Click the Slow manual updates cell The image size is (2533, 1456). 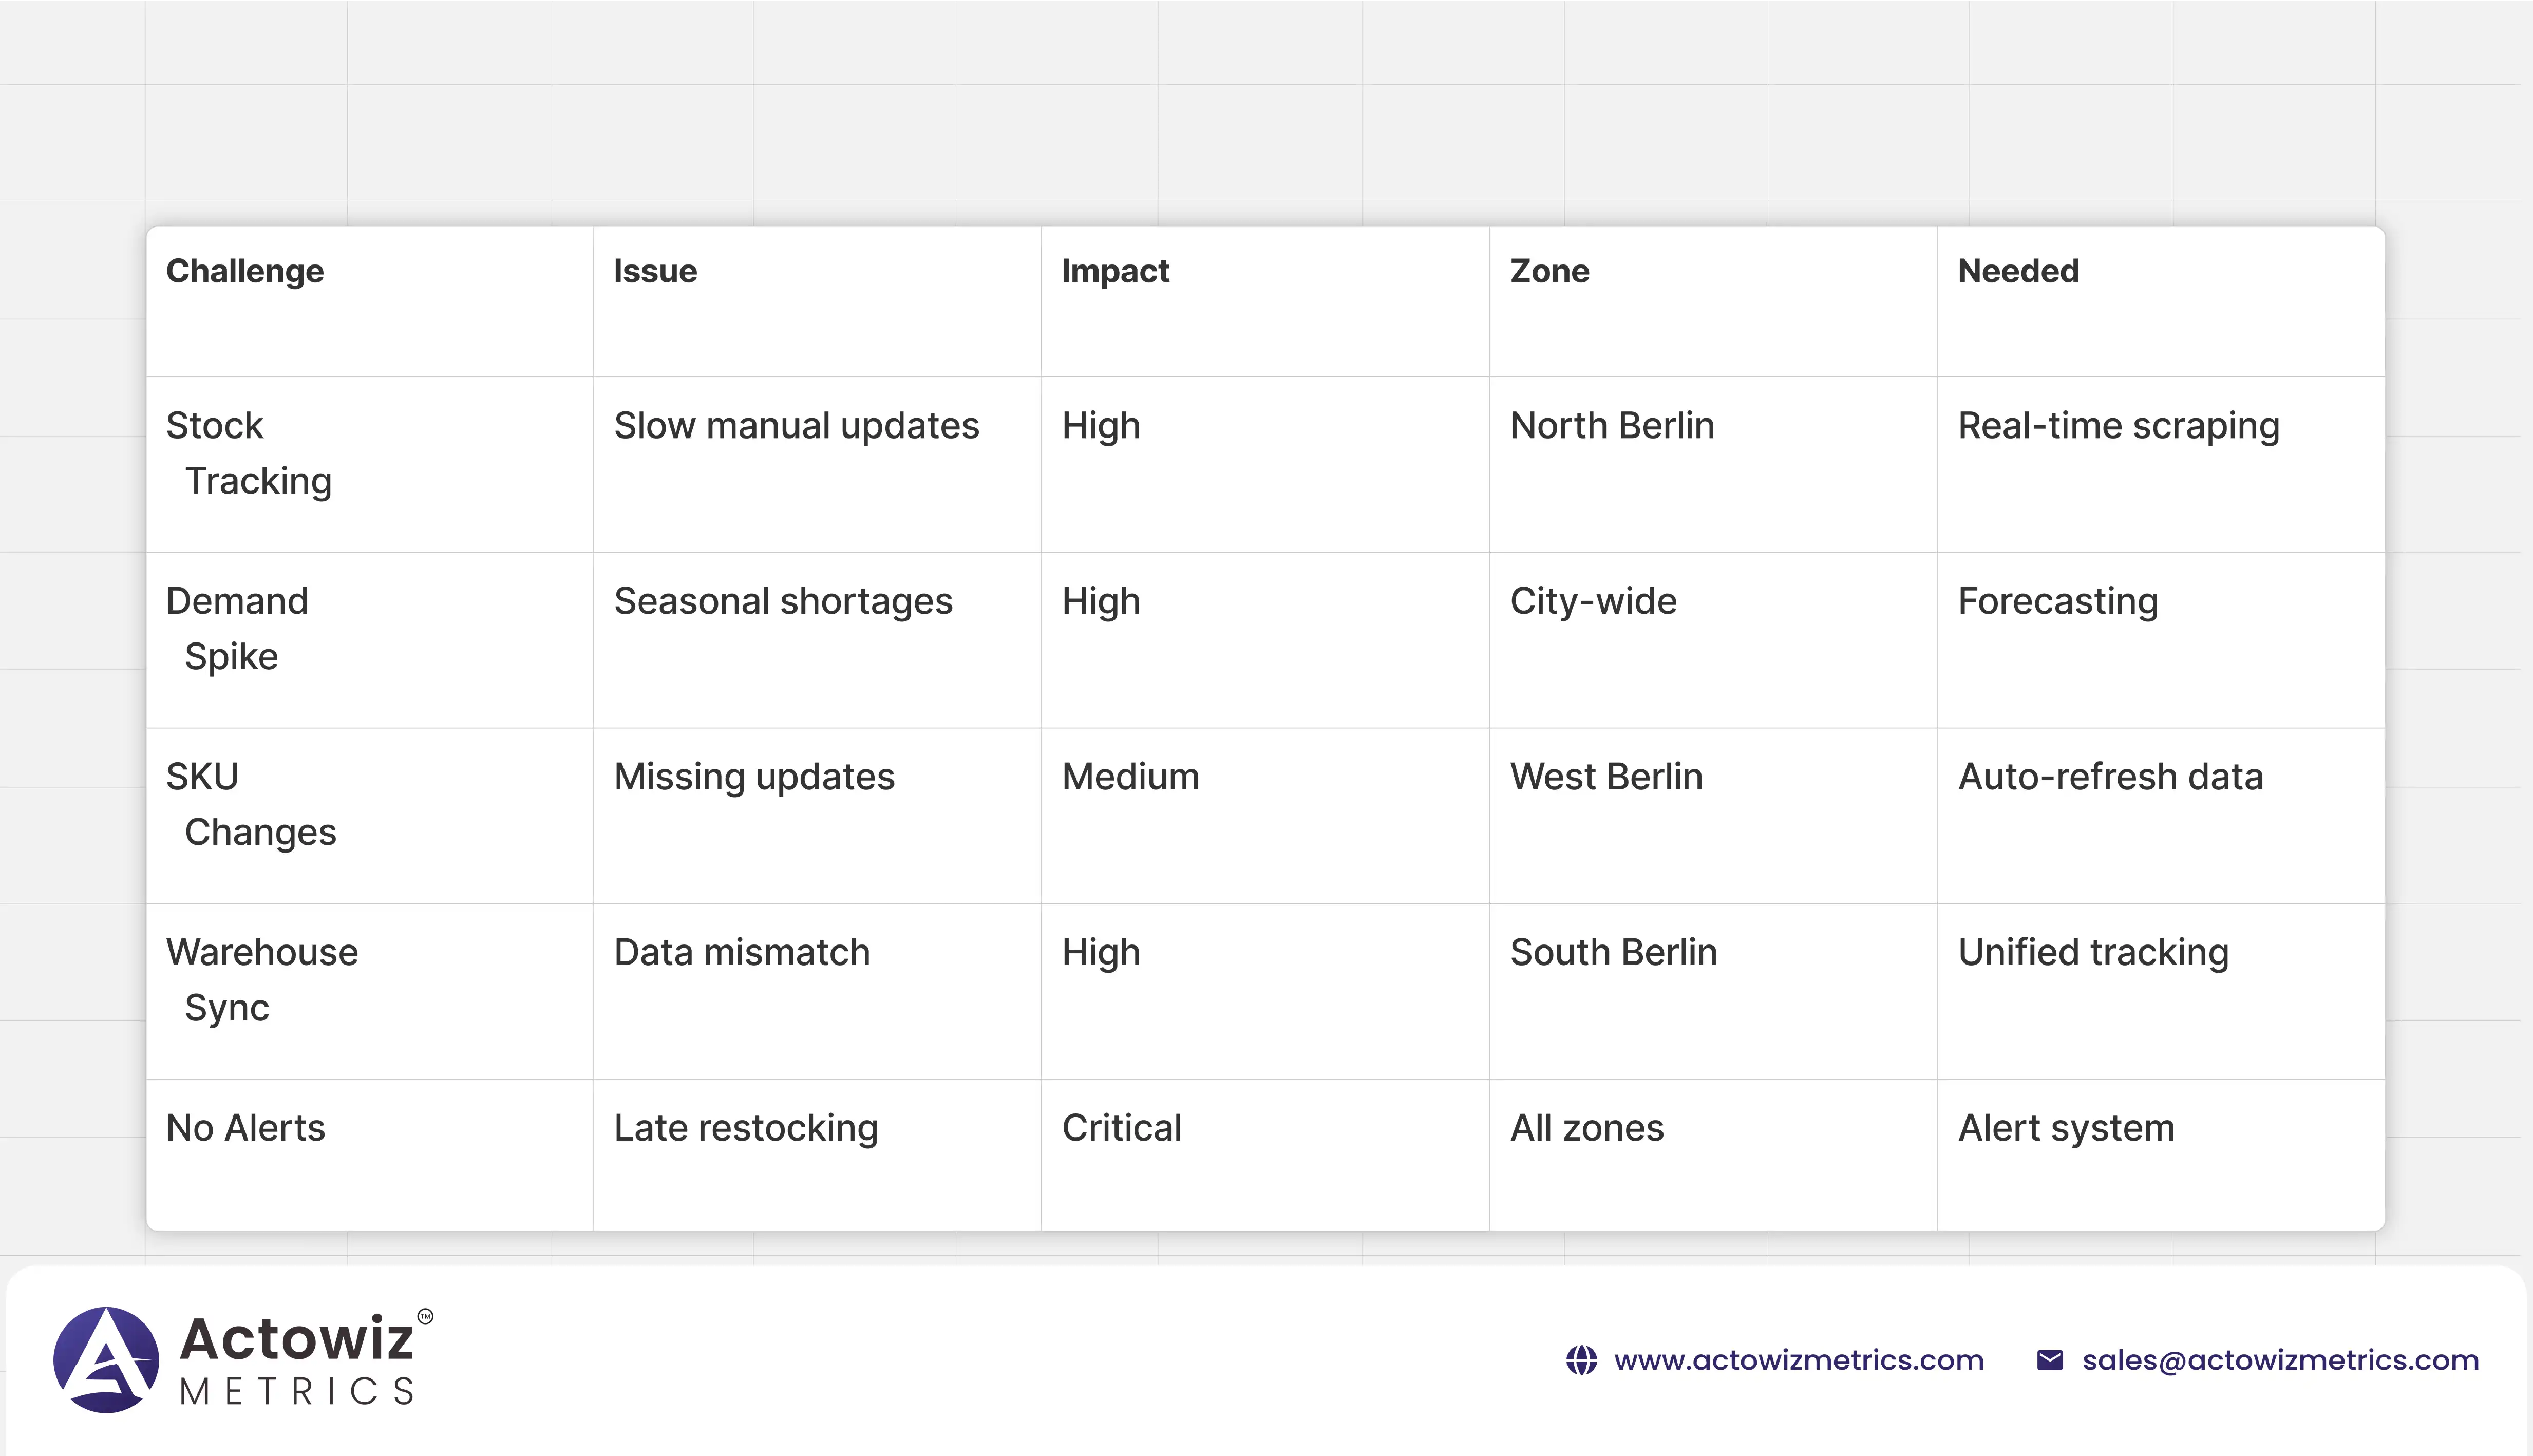(796, 426)
